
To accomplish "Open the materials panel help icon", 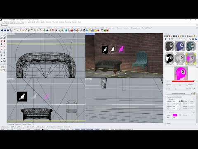I will 196,39.
